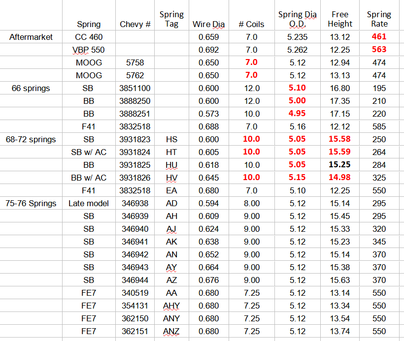
Task: Select the '68-72 springs' group label
Action: 31,139
